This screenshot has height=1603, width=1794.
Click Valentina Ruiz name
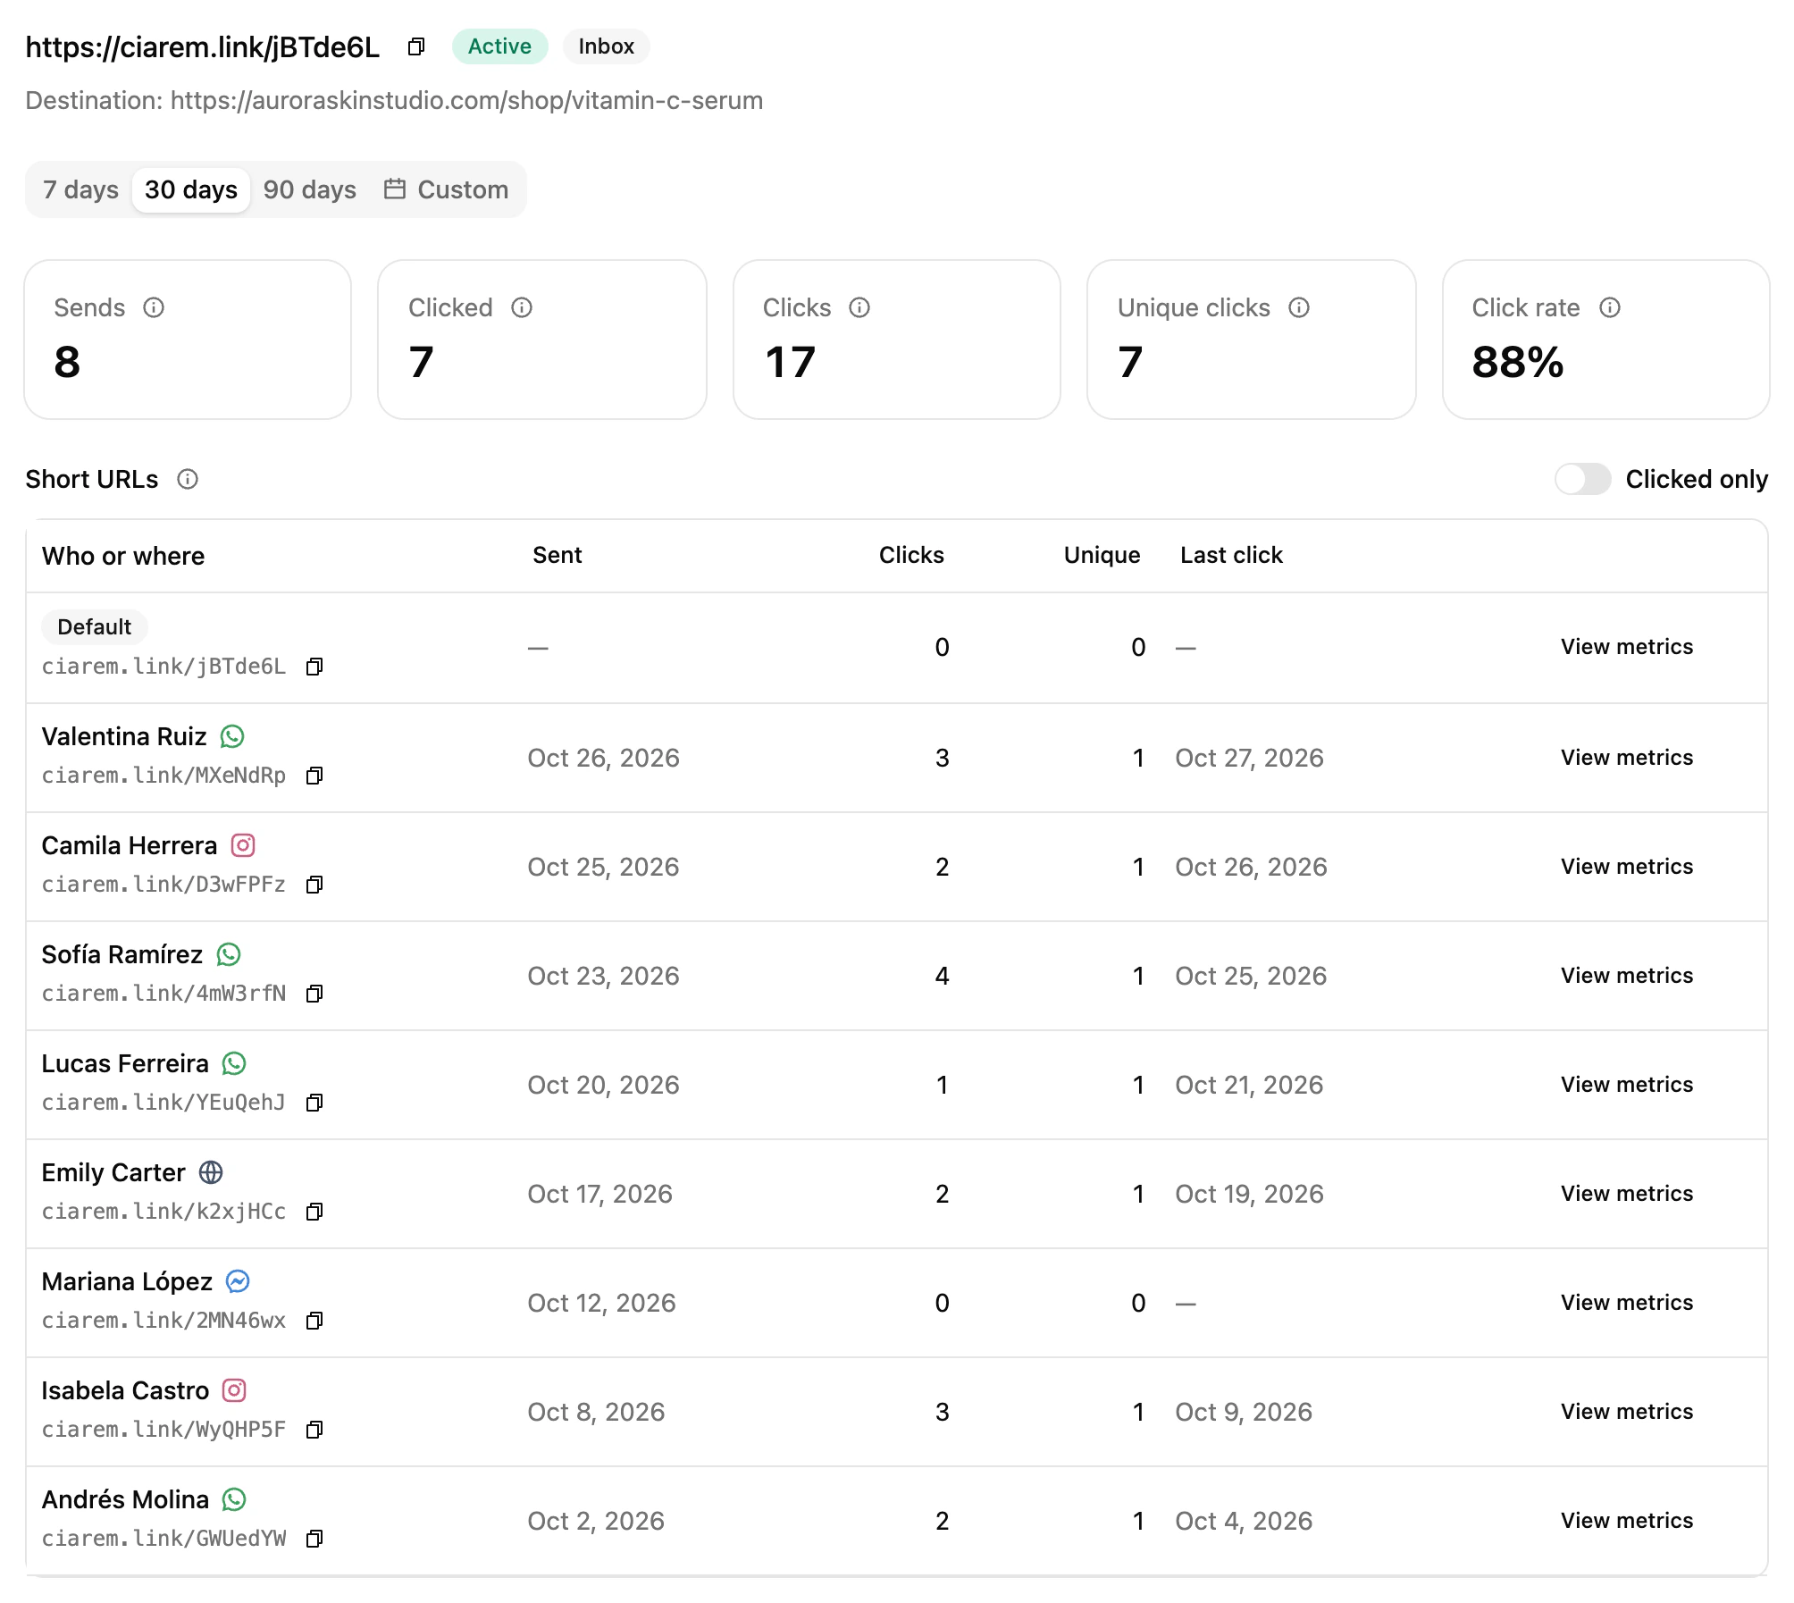coord(124,736)
